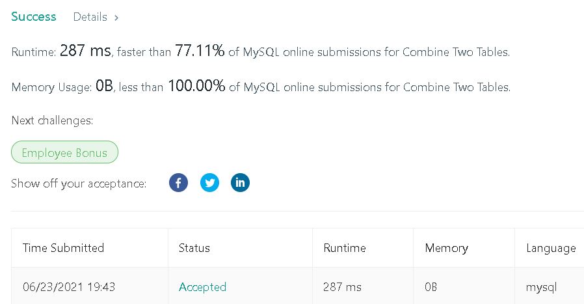Click the 0B memory table cell
584x304 pixels.
[431, 287]
